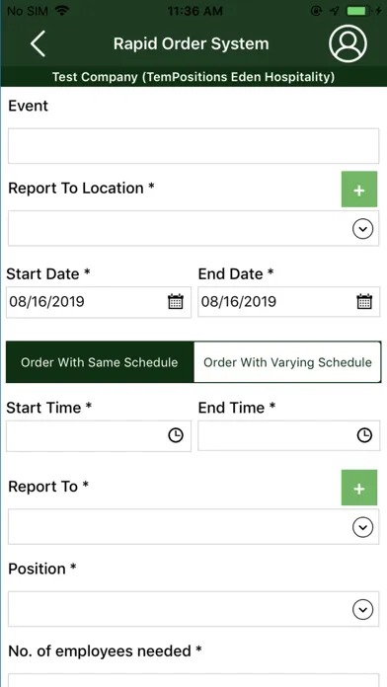Switch to Order With Varying Schedule
387x687 pixels.
pos(287,362)
